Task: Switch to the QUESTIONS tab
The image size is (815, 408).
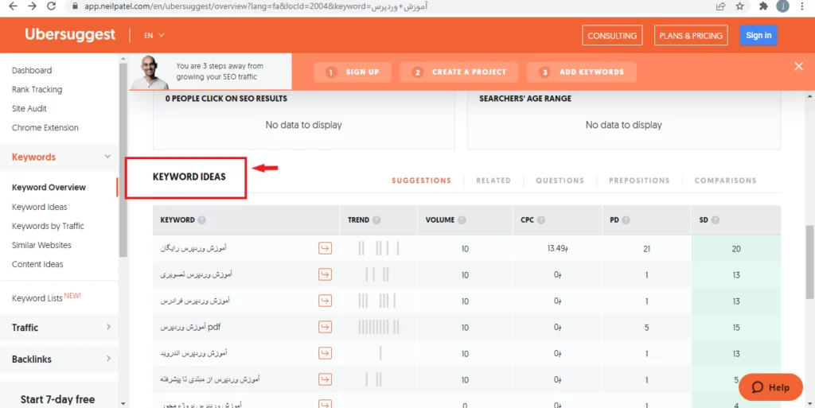Action: 560,181
